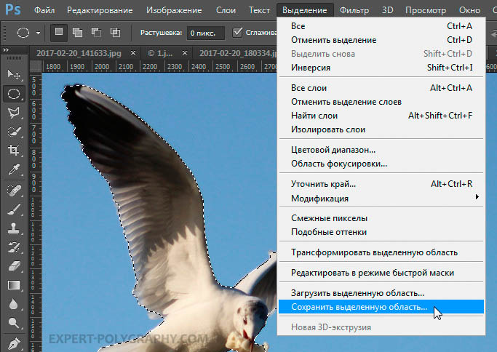Viewport: 497px width, 352px height.
Task: Open the 3D menu
Action: [x=387, y=10]
